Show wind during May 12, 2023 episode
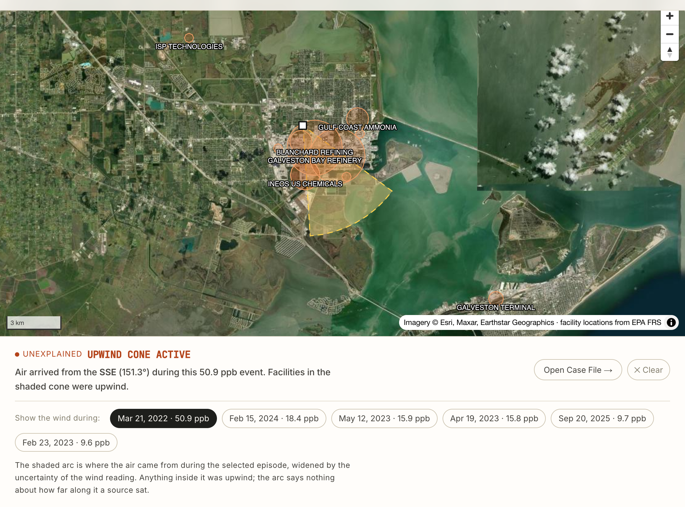This screenshot has width=685, height=507. pos(384,418)
